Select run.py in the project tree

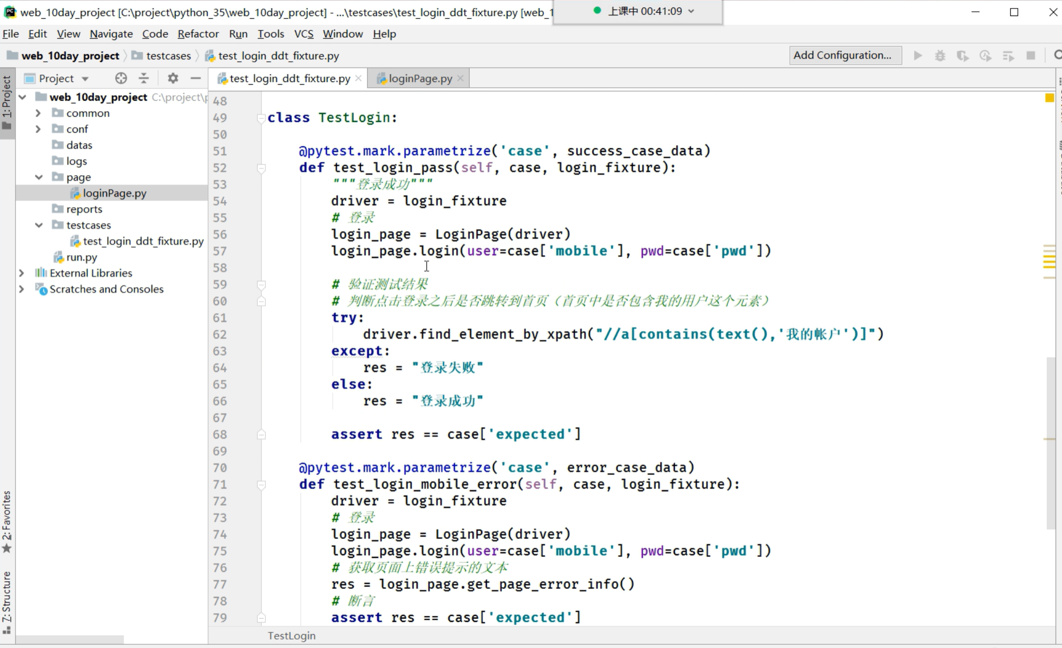pyautogui.click(x=81, y=257)
